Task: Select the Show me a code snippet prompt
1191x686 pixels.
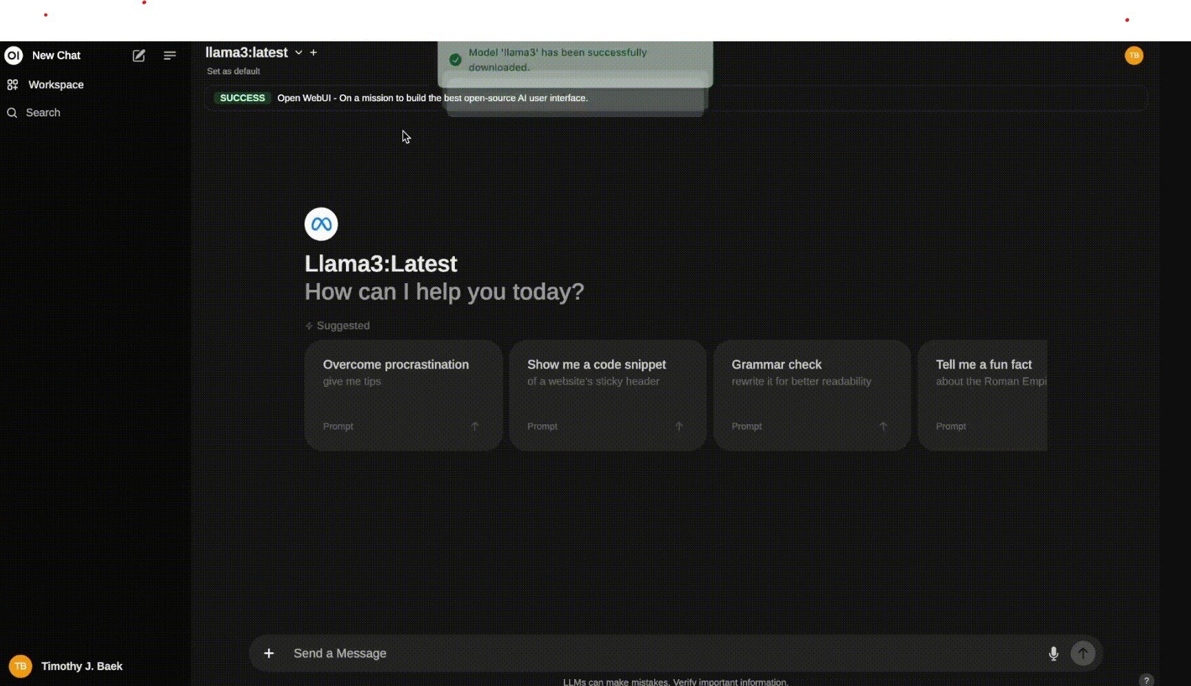Action: tap(607, 395)
